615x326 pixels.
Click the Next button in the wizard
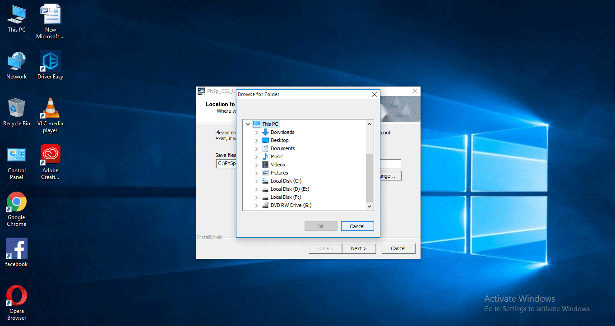pos(359,248)
